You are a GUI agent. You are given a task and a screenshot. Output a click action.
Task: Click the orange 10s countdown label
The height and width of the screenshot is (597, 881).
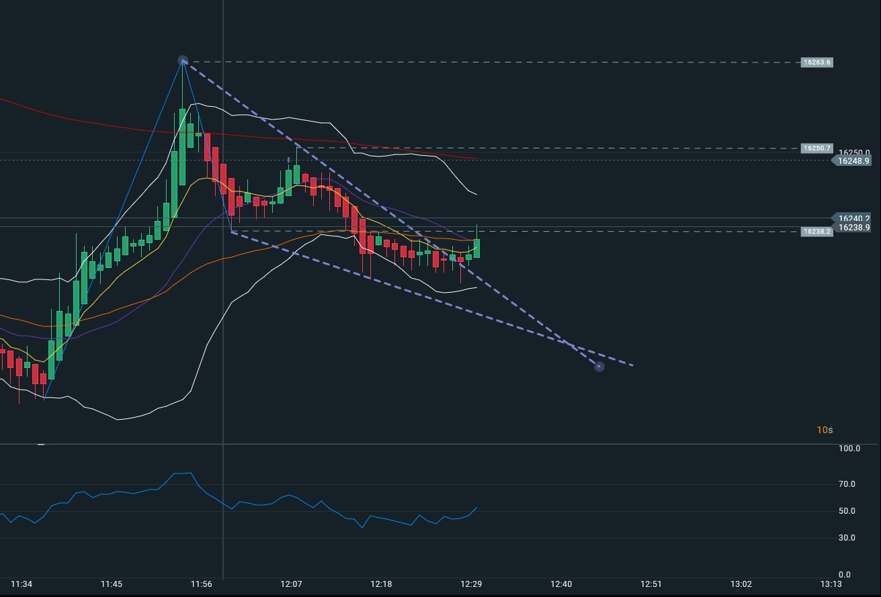point(825,430)
